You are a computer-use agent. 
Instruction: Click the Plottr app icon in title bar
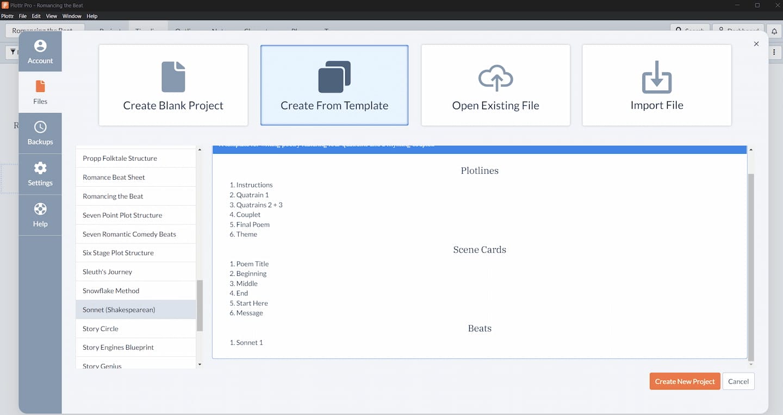coord(5,5)
